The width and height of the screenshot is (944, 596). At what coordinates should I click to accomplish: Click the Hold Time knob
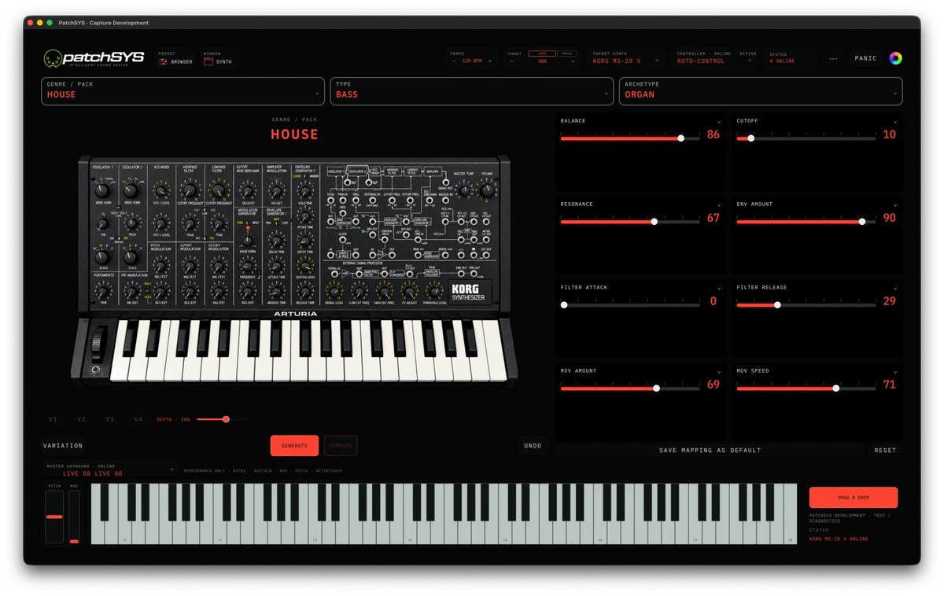point(305,191)
